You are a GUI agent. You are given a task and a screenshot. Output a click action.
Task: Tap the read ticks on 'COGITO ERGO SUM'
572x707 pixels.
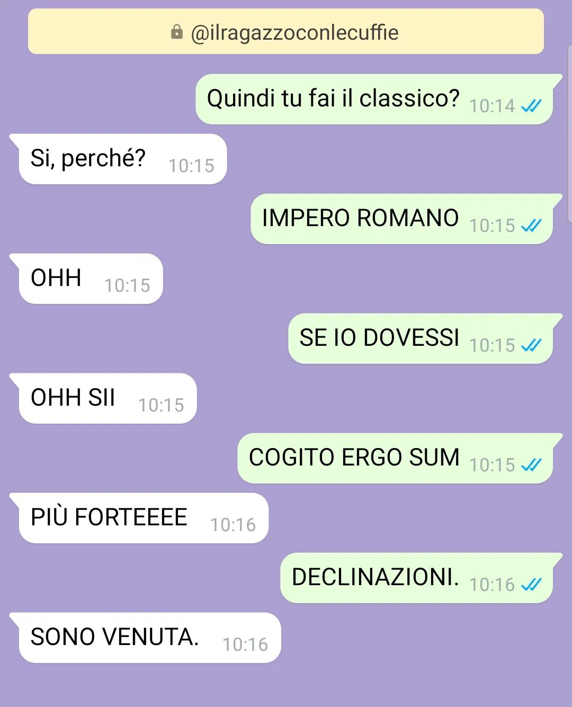531,466
